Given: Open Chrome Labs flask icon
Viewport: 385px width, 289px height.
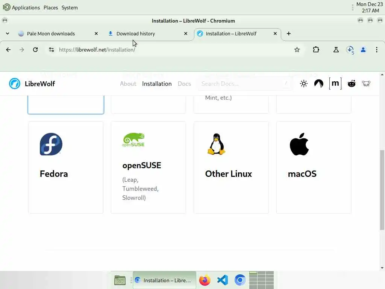Looking at the screenshot, I should point(336,50).
